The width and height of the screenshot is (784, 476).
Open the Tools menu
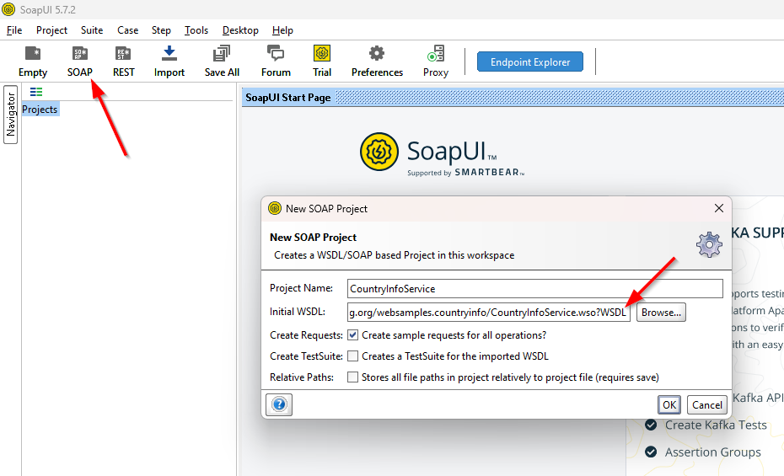coord(196,30)
